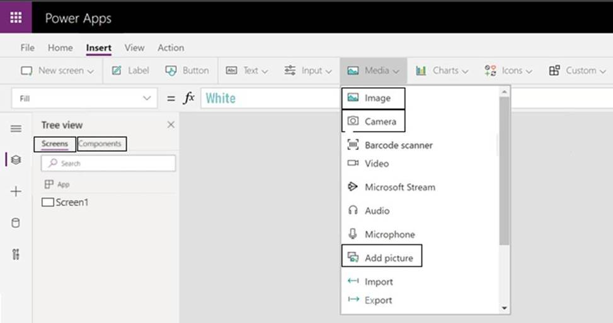Insert a Label from the toolbar
Viewport: 613px width, 323px height.
click(x=130, y=71)
